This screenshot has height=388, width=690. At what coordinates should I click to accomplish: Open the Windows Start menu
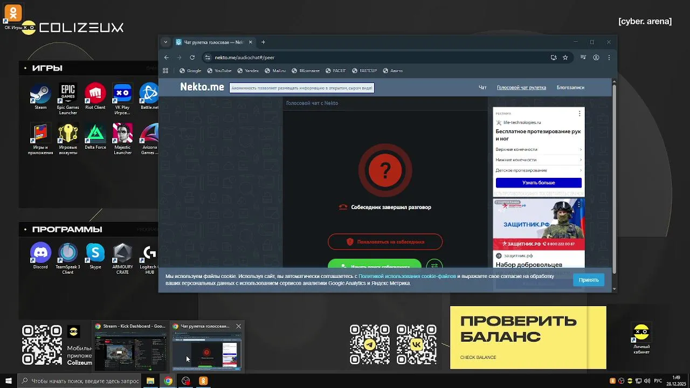(x=9, y=381)
